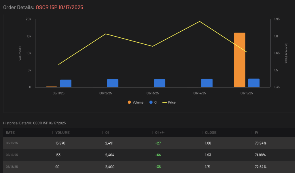Click the volume value 133
The image size is (295, 173).
58,155
